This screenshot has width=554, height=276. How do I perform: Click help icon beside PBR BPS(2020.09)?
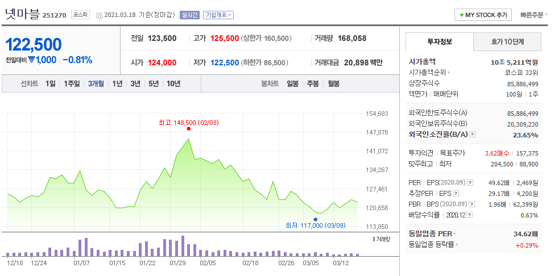pyautogui.click(x=472, y=204)
